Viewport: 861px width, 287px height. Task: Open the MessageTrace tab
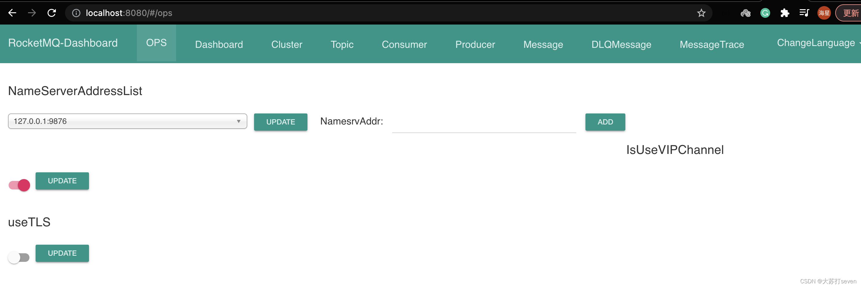[712, 44]
